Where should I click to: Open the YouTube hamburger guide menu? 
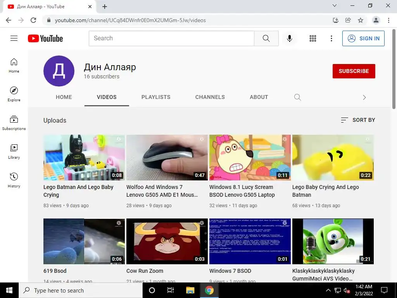[14, 38]
